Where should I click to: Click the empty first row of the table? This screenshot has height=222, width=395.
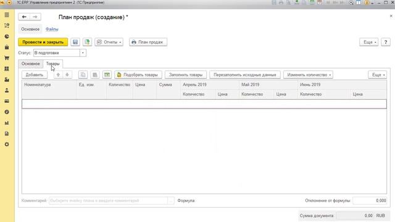coord(204,104)
